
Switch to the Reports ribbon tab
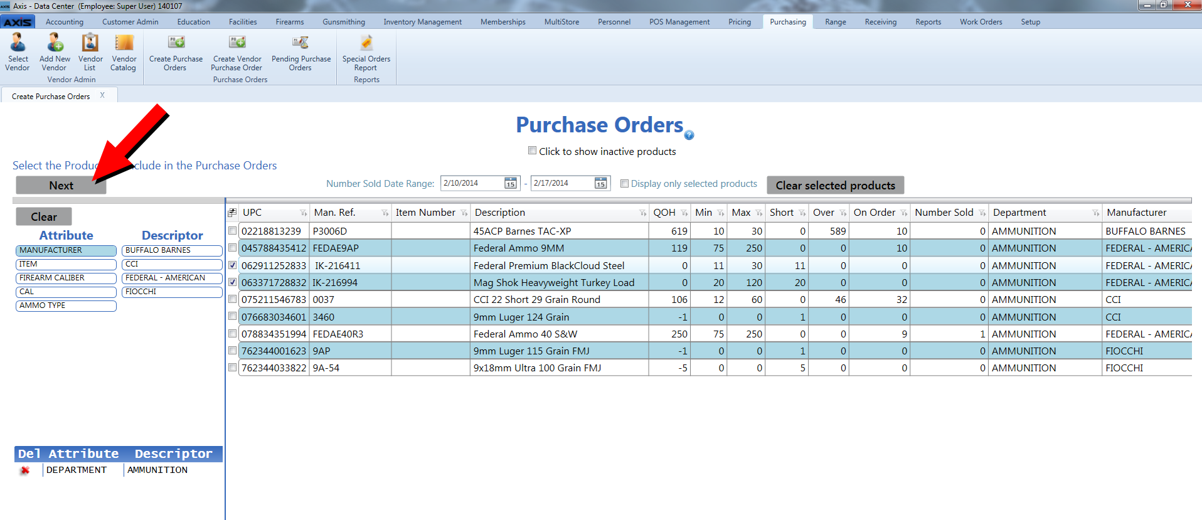click(x=928, y=22)
